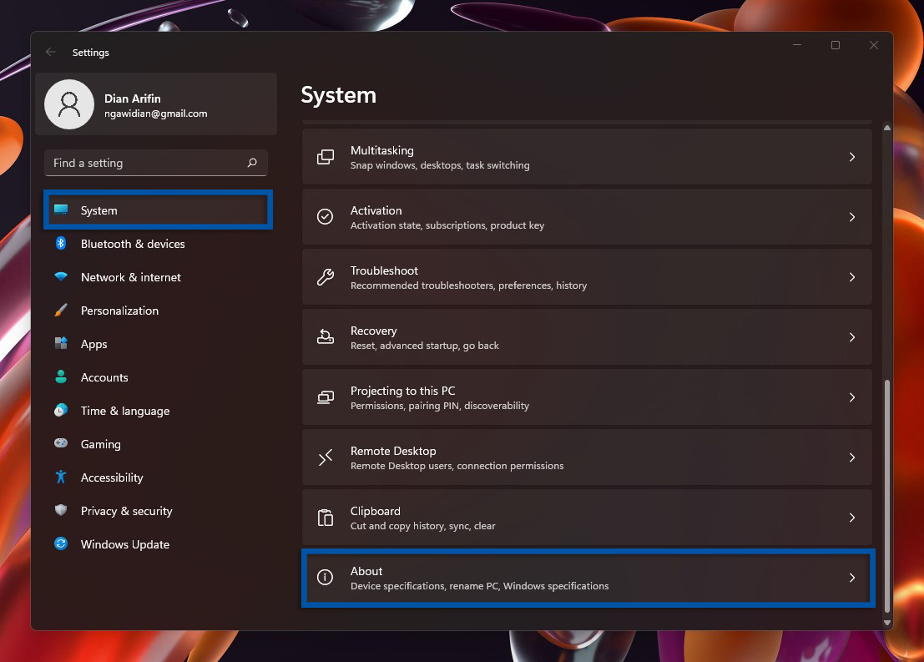Click the back arrow in Settings

(50, 52)
